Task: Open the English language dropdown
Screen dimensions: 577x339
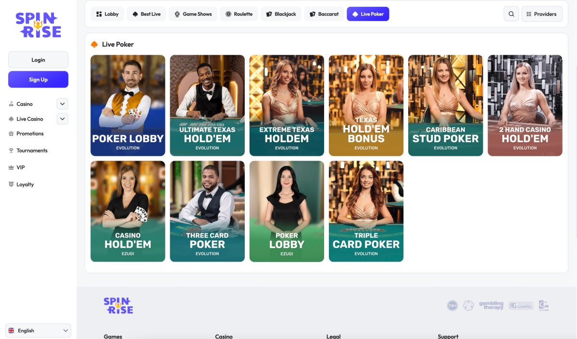Action: pos(38,330)
